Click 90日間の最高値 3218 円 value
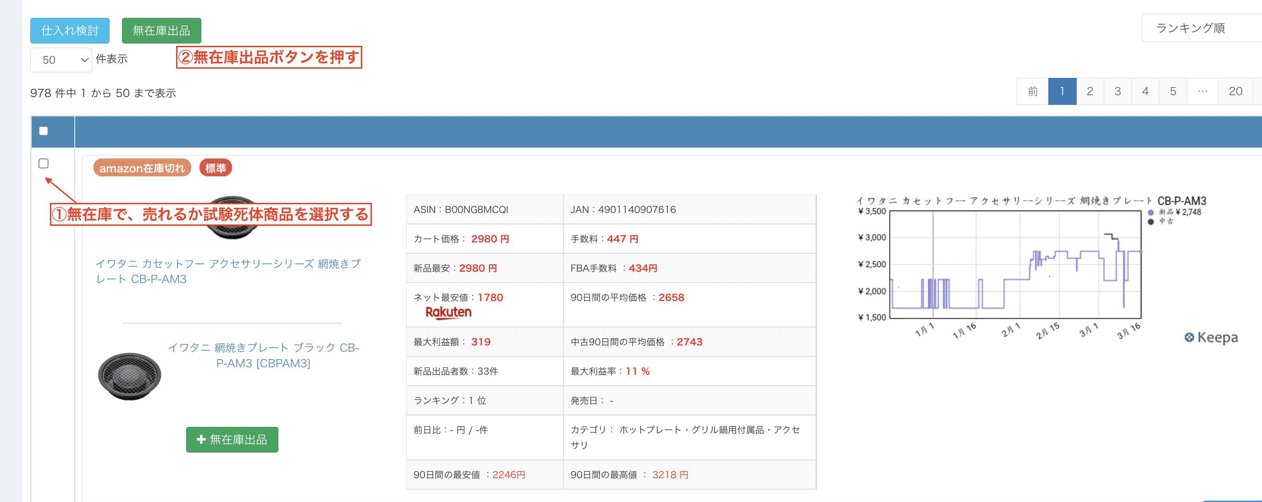The image size is (1262, 502). [670, 475]
